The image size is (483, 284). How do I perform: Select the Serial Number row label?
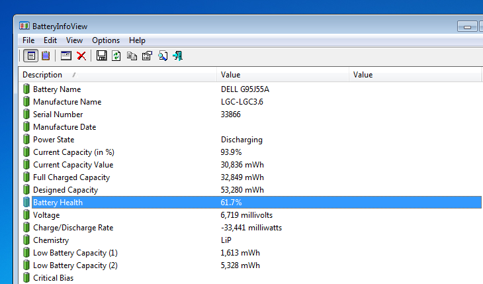[58, 115]
